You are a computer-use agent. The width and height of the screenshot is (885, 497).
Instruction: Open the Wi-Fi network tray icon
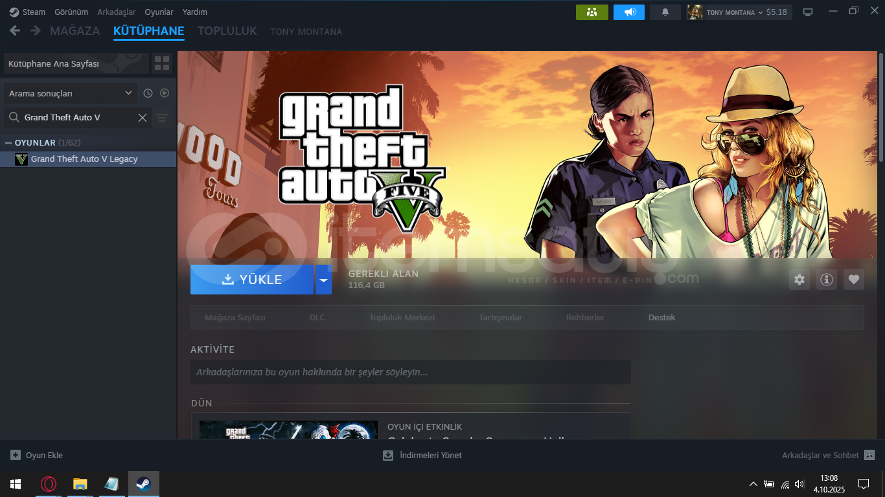coord(785,484)
